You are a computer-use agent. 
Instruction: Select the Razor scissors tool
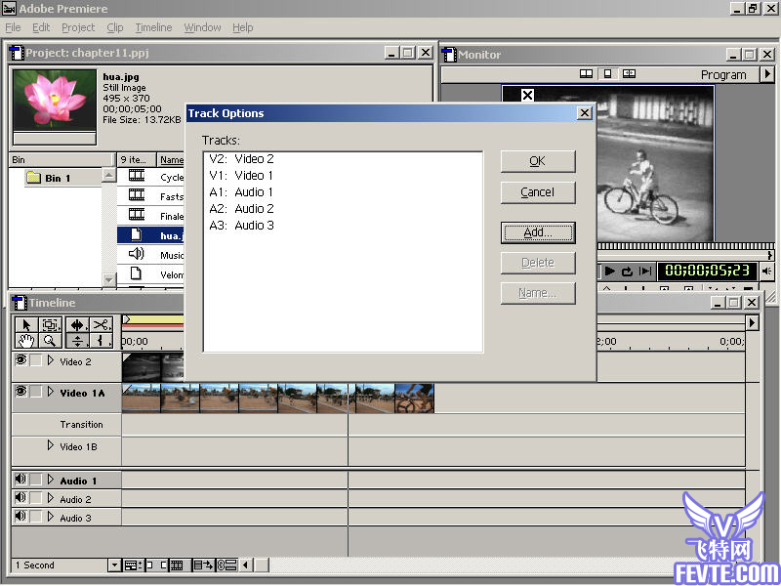[x=102, y=325]
